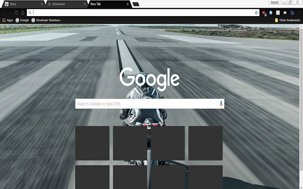Open the Google bookmark
The image size is (303, 189).
[x=22, y=20]
